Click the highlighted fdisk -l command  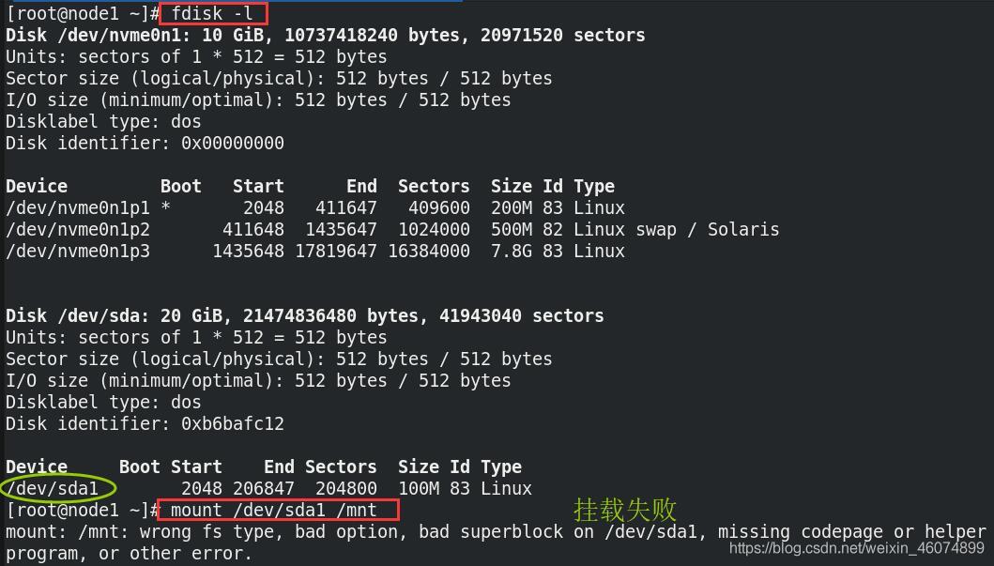[x=213, y=13]
